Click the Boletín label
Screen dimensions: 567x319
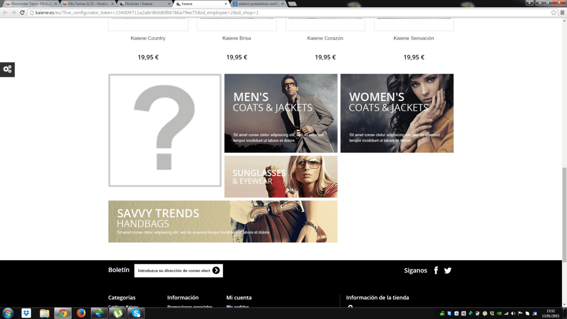(x=119, y=270)
